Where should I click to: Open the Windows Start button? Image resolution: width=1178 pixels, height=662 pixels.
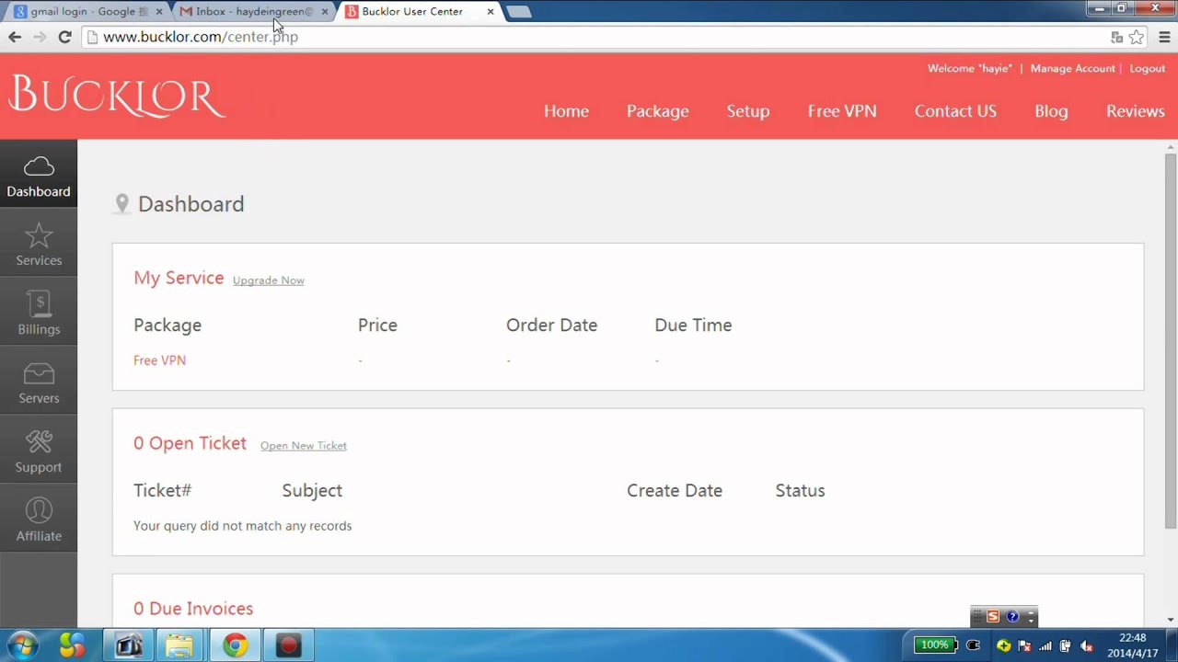pos(23,645)
